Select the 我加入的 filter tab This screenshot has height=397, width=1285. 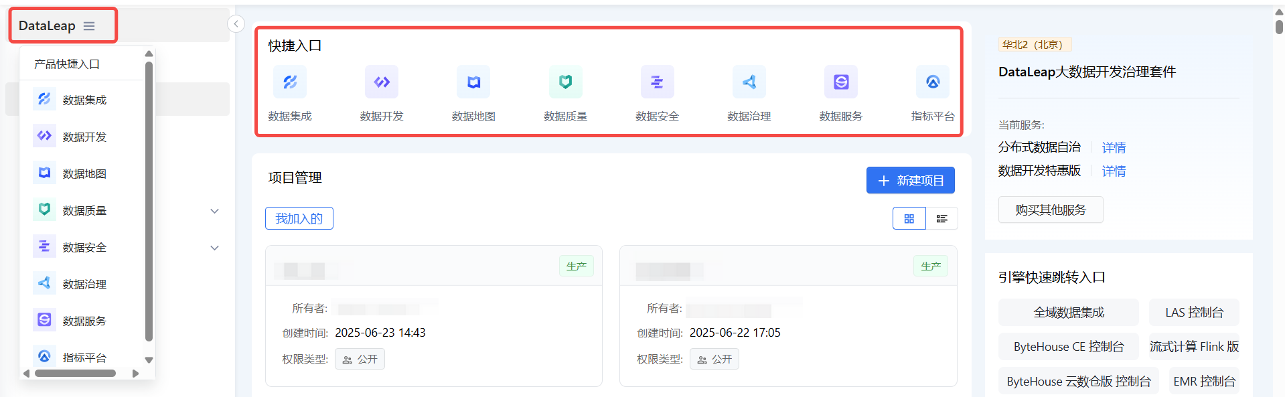(299, 218)
